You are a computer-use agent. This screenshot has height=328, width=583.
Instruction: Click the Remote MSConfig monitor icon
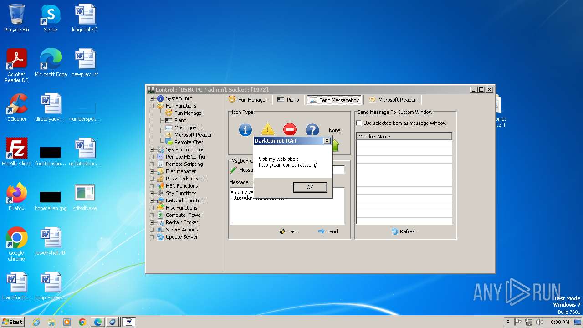pos(160,157)
